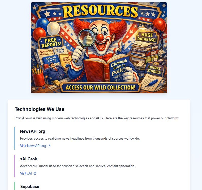This screenshot has width=202, height=190.
Task: Click the blue accent bar beside NewsAPI.org
Action: 15,139
